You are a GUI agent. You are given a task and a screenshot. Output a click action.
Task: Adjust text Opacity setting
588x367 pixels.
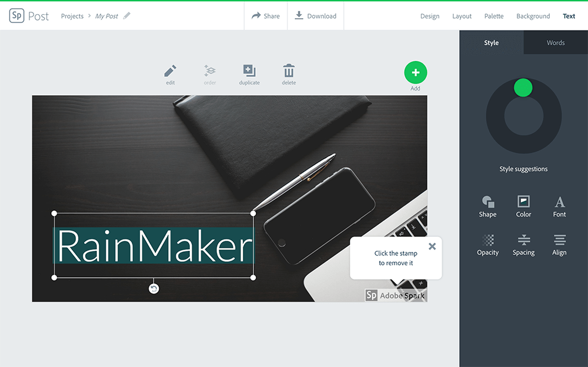pyautogui.click(x=487, y=244)
